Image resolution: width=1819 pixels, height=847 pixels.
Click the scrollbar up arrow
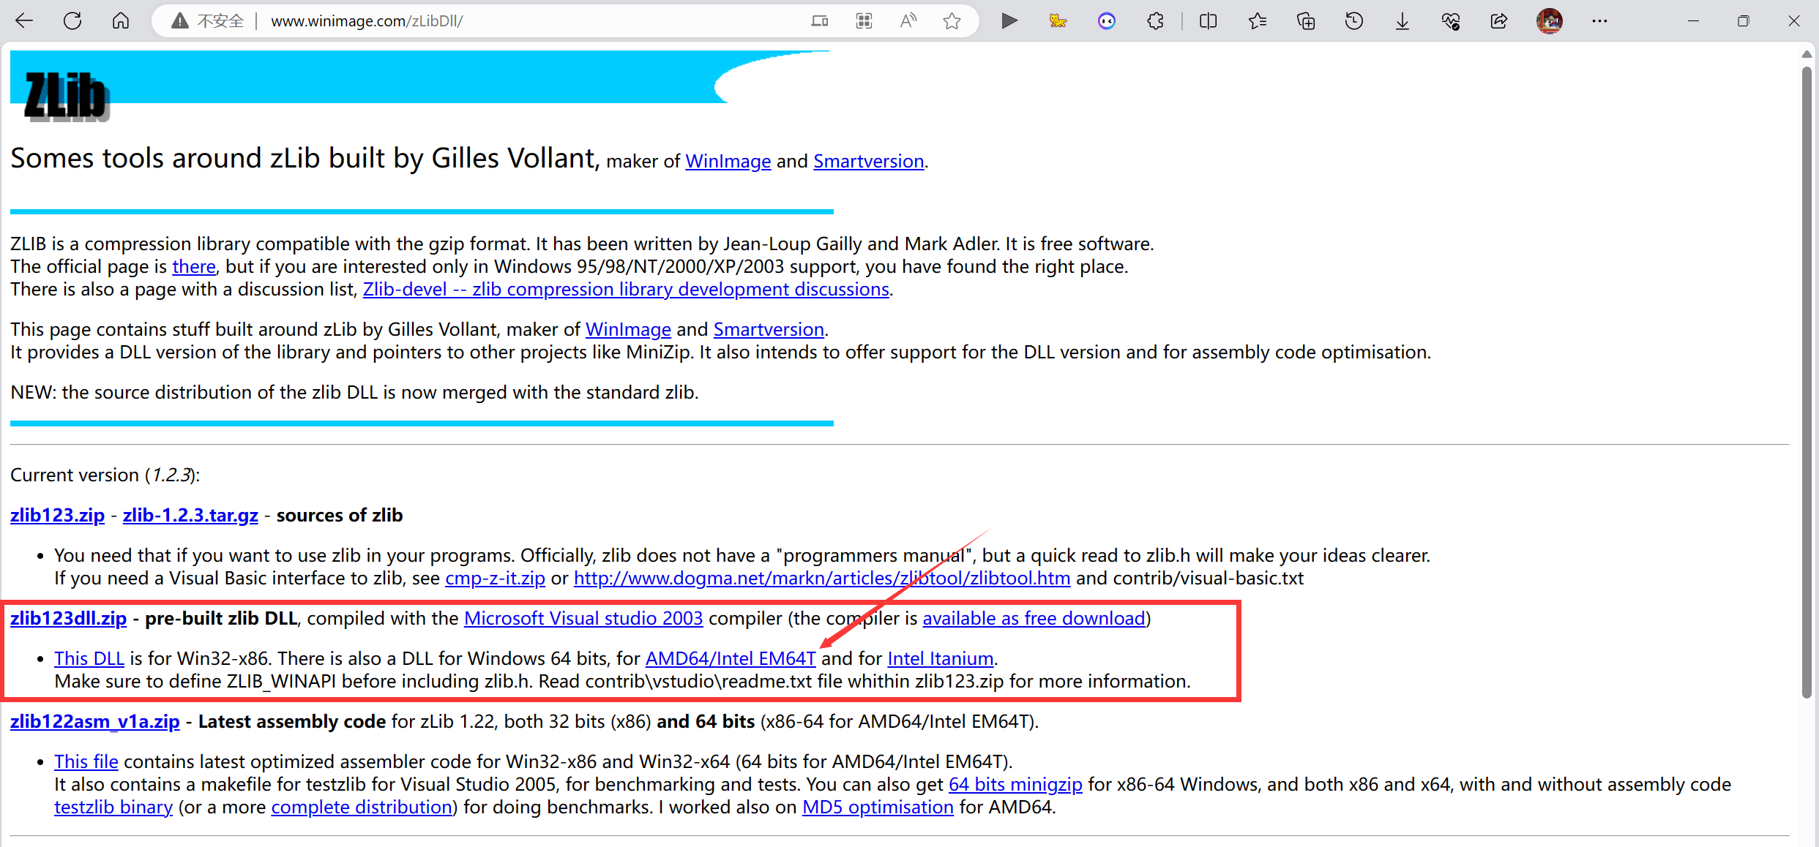(1806, 54)
